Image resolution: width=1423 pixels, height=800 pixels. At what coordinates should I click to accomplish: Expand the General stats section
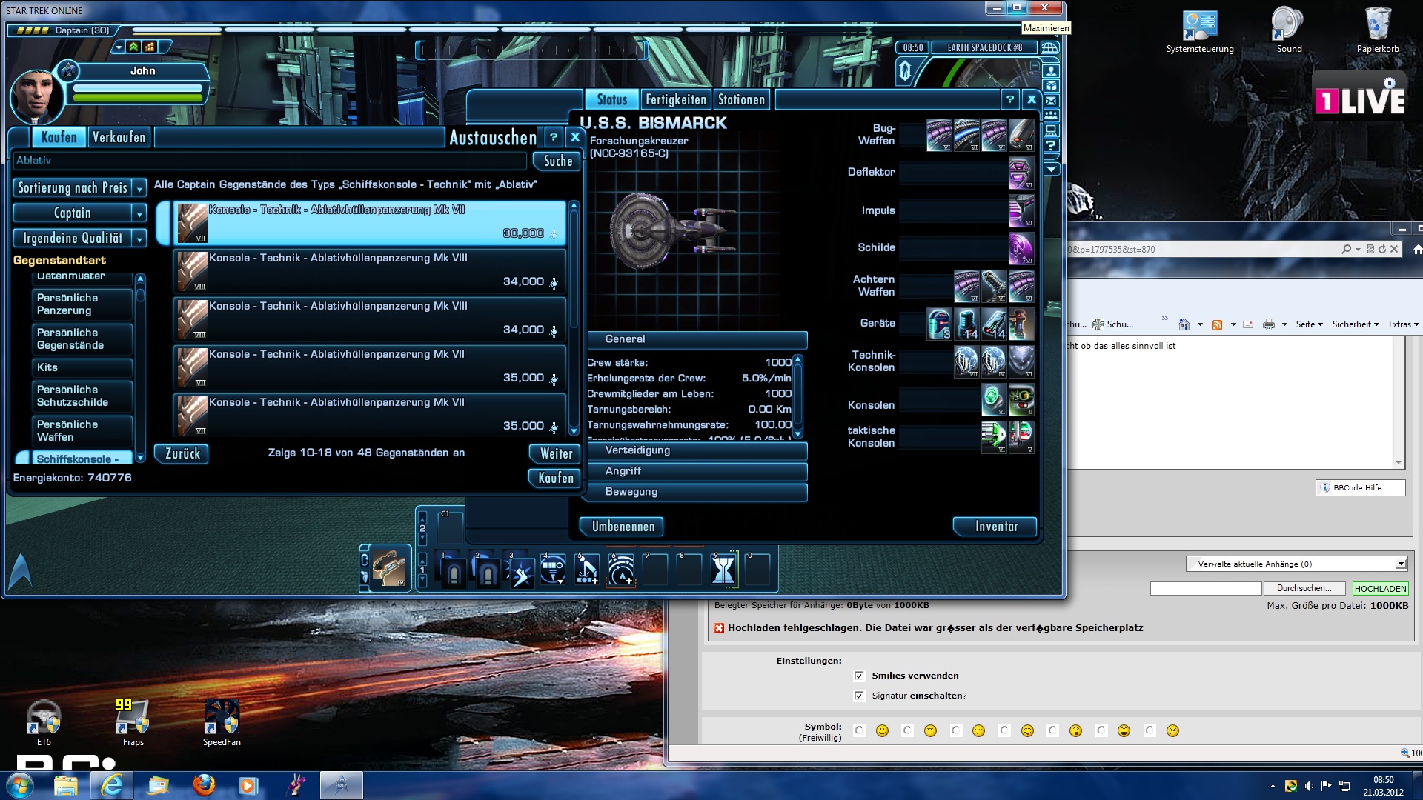pyautogui.click(x=697, y=339)
